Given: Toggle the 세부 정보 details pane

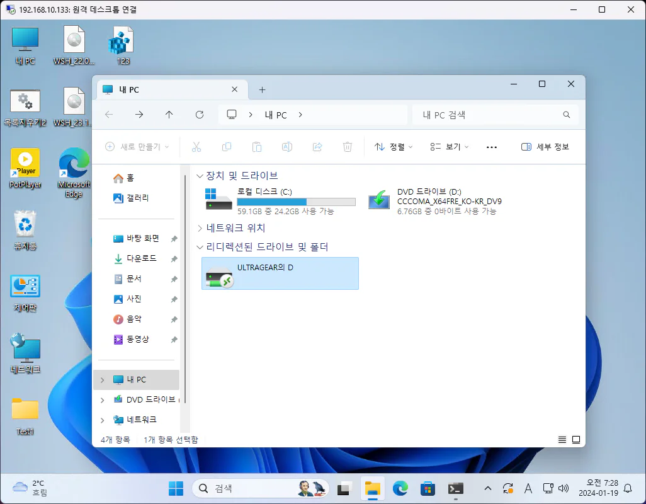Looking at the screenshot, I should 545,147.
